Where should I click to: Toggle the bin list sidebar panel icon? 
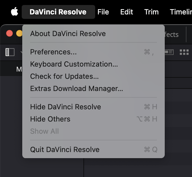[x=10, y=52]
